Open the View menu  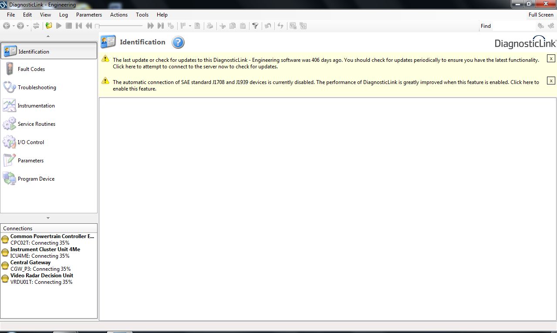coord(45,15)
